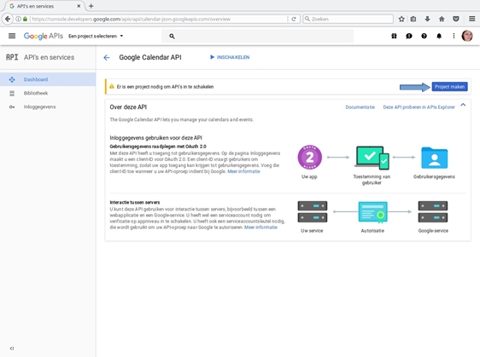Click the Google APIs logo
Screen dimensions: 480x357
[44, 36]
